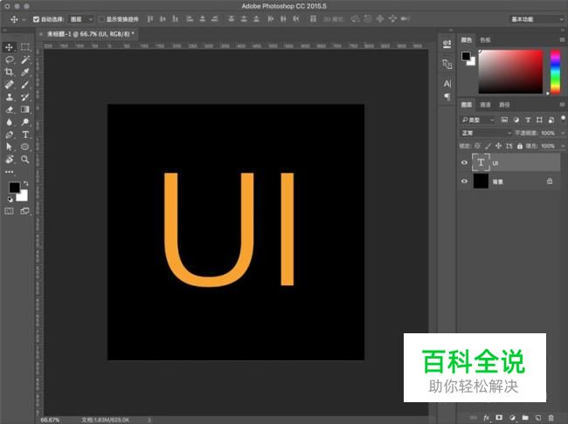Select the Pen tool

[x=10, y=135]
